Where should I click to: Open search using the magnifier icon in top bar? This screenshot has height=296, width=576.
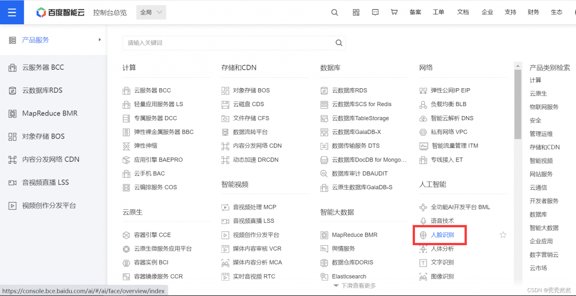click(x=334, y=12)
